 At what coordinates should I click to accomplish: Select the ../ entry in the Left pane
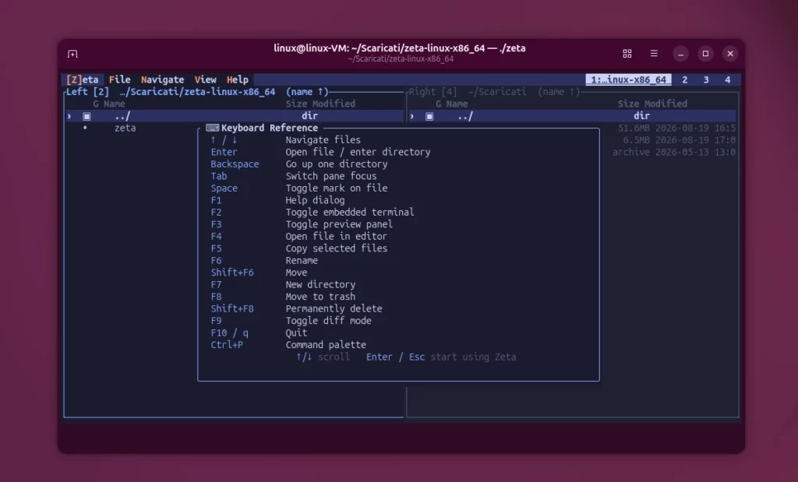click(235, 117)
